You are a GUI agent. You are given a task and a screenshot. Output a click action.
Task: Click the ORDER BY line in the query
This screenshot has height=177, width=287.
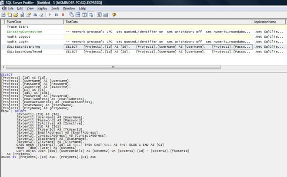click(48, 157)
